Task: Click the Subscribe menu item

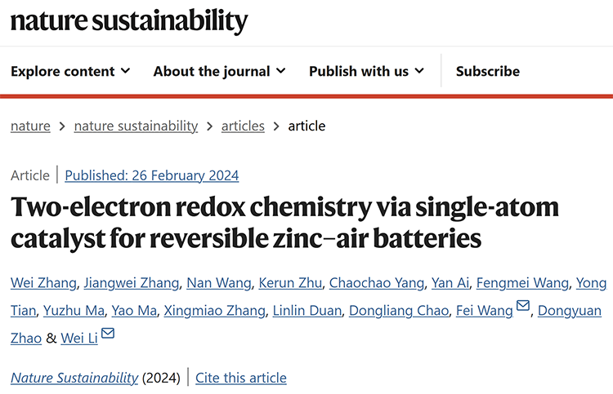Action: pyautogui.click(x=488, y=72)
